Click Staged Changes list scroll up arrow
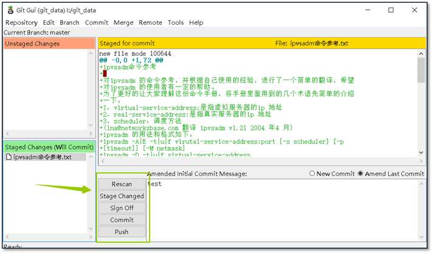Screen dimensions: 433x254 (x=91, y=157)
